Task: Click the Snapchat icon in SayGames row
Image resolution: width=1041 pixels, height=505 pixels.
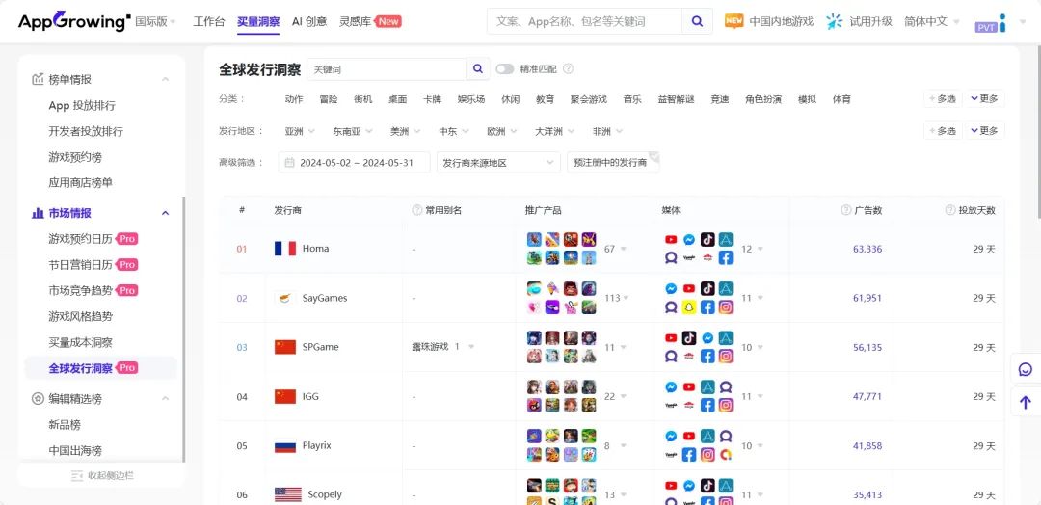Action: coord(689,307)
